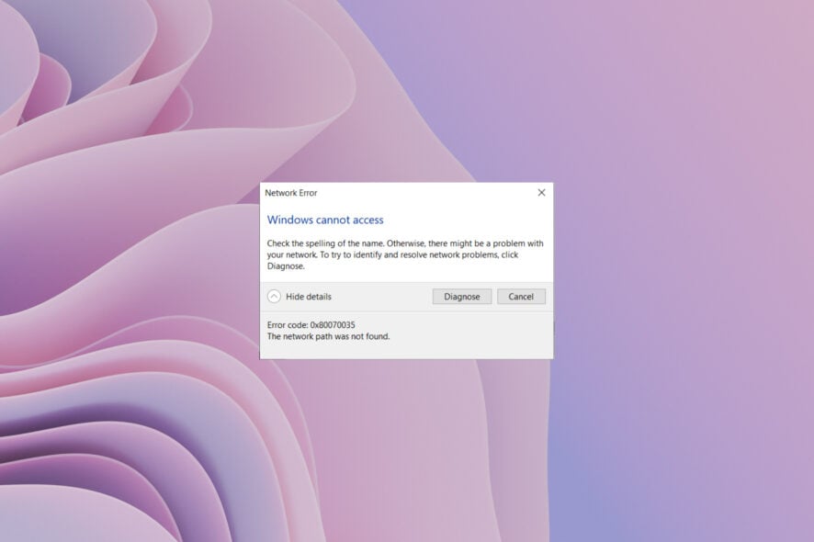
Task: Close the Network Error dialog with X
Action: pyautogui.click(x=541, y=193)
